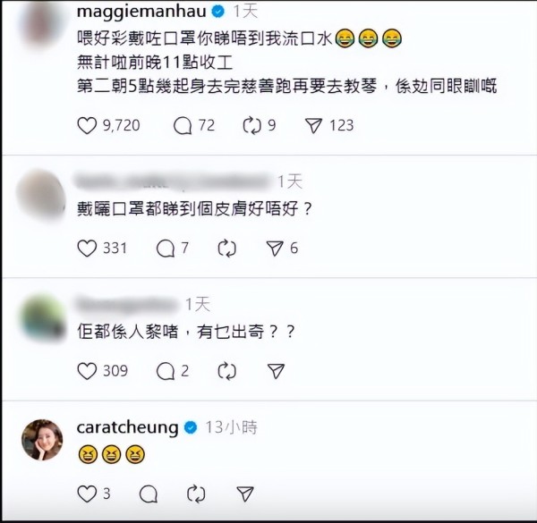
Task: Repost caratcheung's emoji comment
Action: click(x=196, y=493)
